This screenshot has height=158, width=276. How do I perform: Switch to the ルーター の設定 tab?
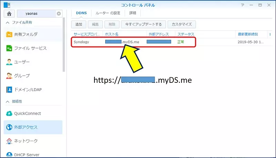pos(108,13)
